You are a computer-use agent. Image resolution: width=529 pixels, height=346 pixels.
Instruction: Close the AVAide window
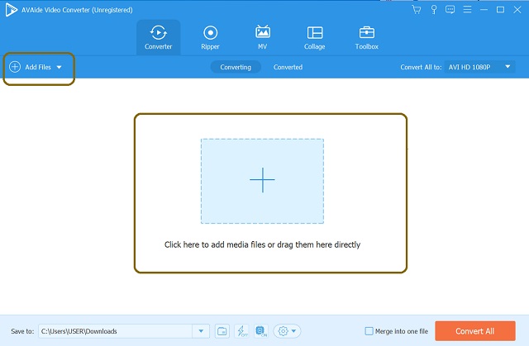coord(517,10)
